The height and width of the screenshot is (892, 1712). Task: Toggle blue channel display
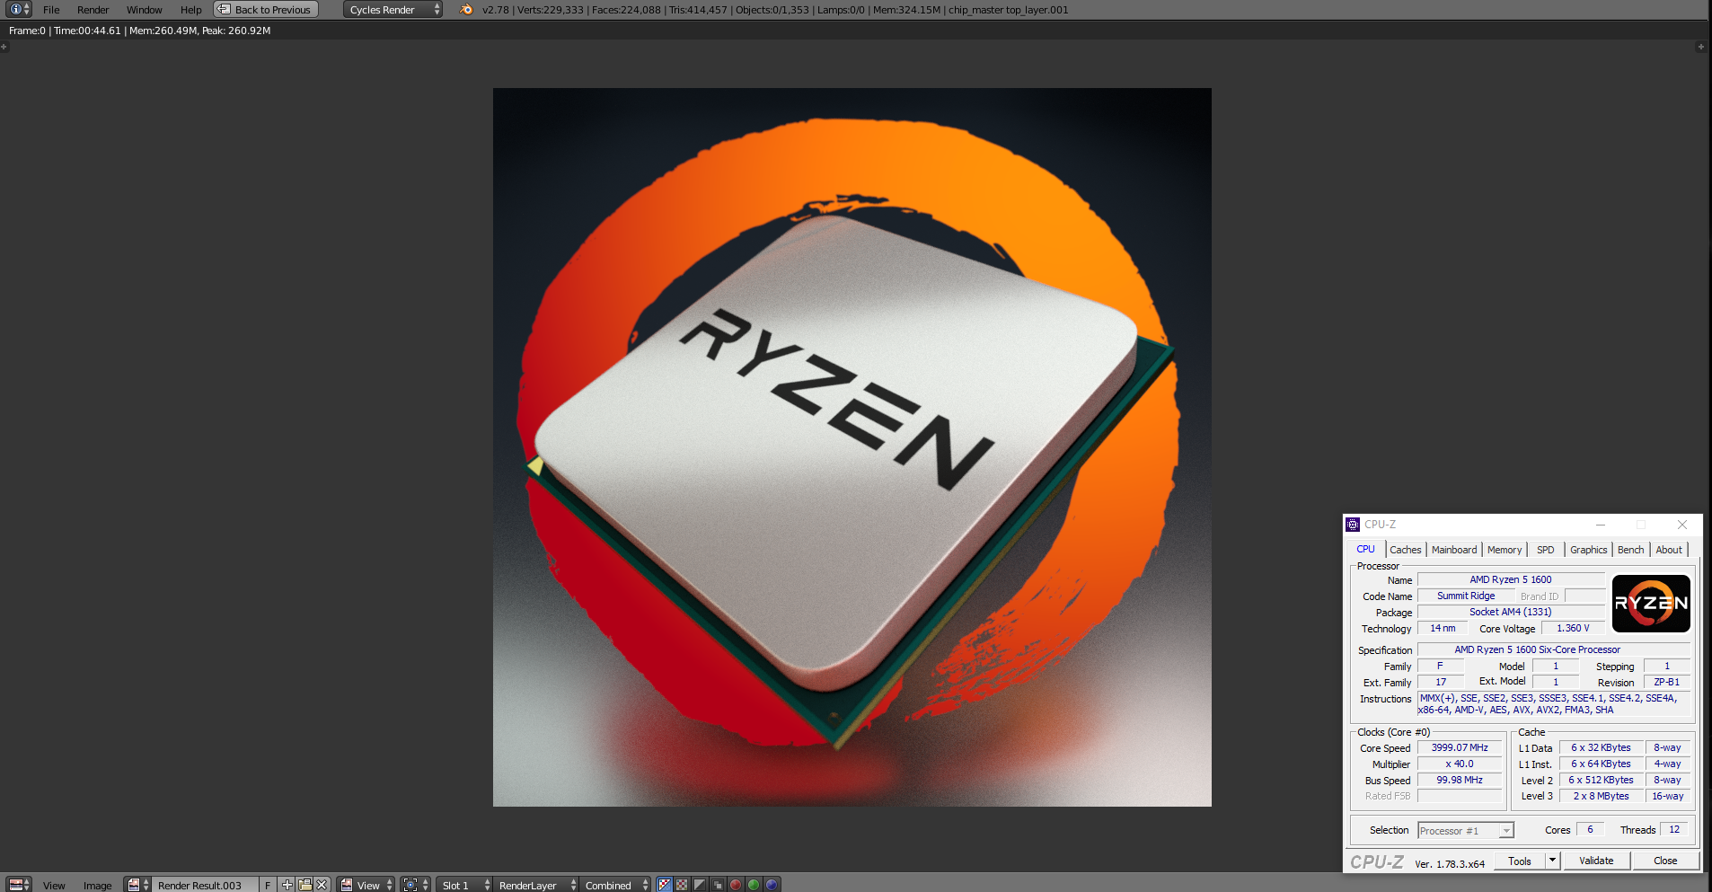(772, 885)
